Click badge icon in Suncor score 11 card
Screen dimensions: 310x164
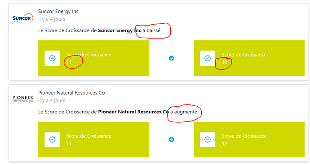point(52,58)
